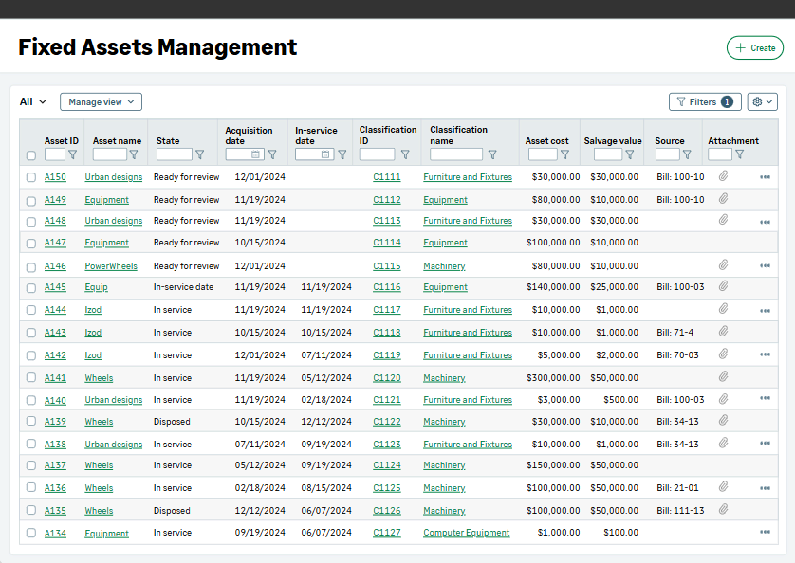Click the Source filter input field

(668, 154)
